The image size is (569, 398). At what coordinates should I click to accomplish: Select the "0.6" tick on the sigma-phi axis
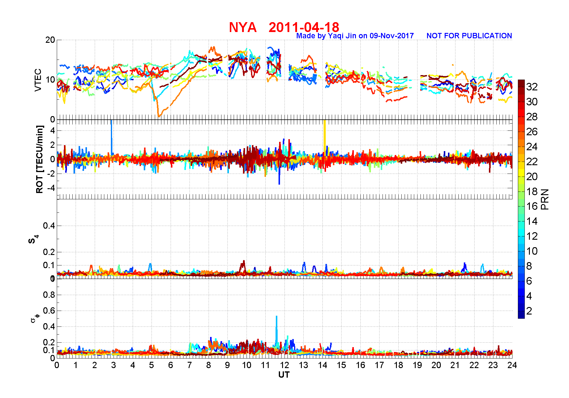49,311
